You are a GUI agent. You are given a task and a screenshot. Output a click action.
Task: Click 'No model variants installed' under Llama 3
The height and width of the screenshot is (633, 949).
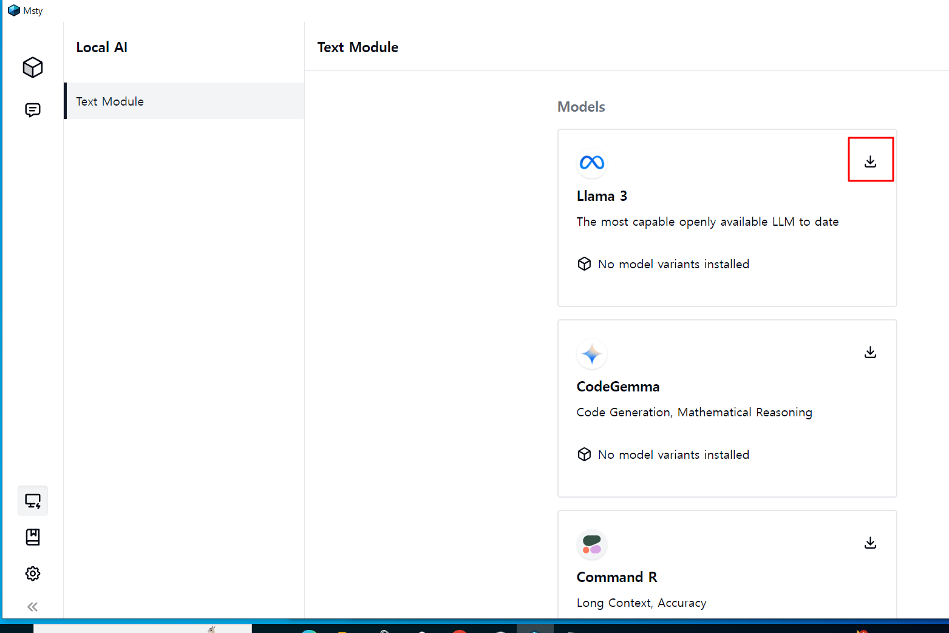click(673, 264)
